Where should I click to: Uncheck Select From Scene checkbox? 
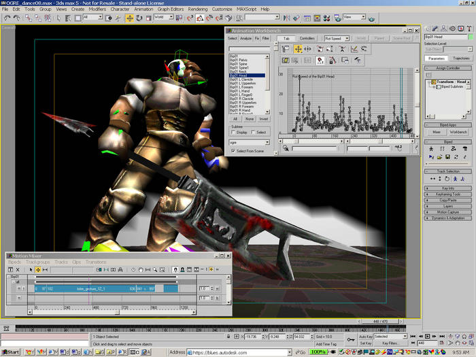point(235,151)
